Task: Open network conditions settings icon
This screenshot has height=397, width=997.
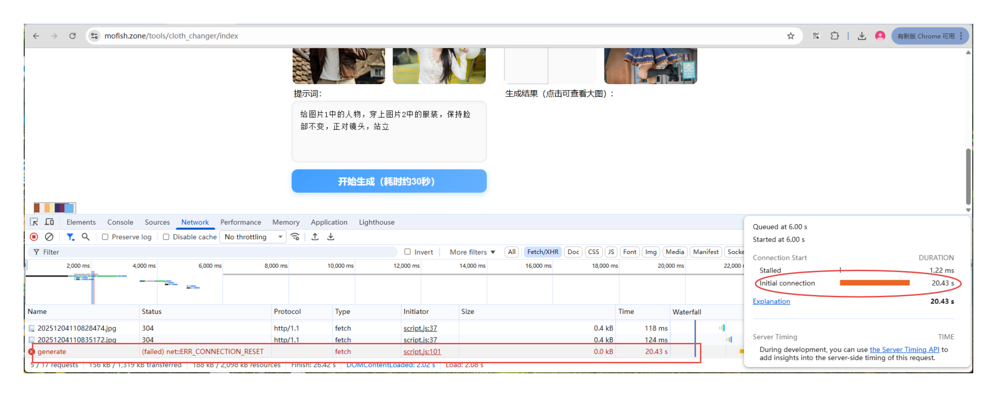Action: [x=295, y=237]
